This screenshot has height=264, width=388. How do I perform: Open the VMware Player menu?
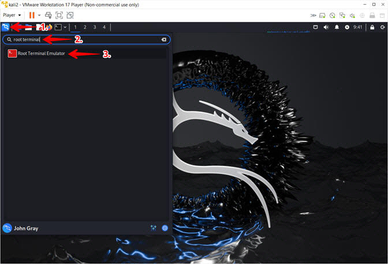point(12,16)
